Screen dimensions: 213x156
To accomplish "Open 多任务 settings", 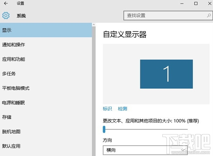I will (x=46, y=73).
